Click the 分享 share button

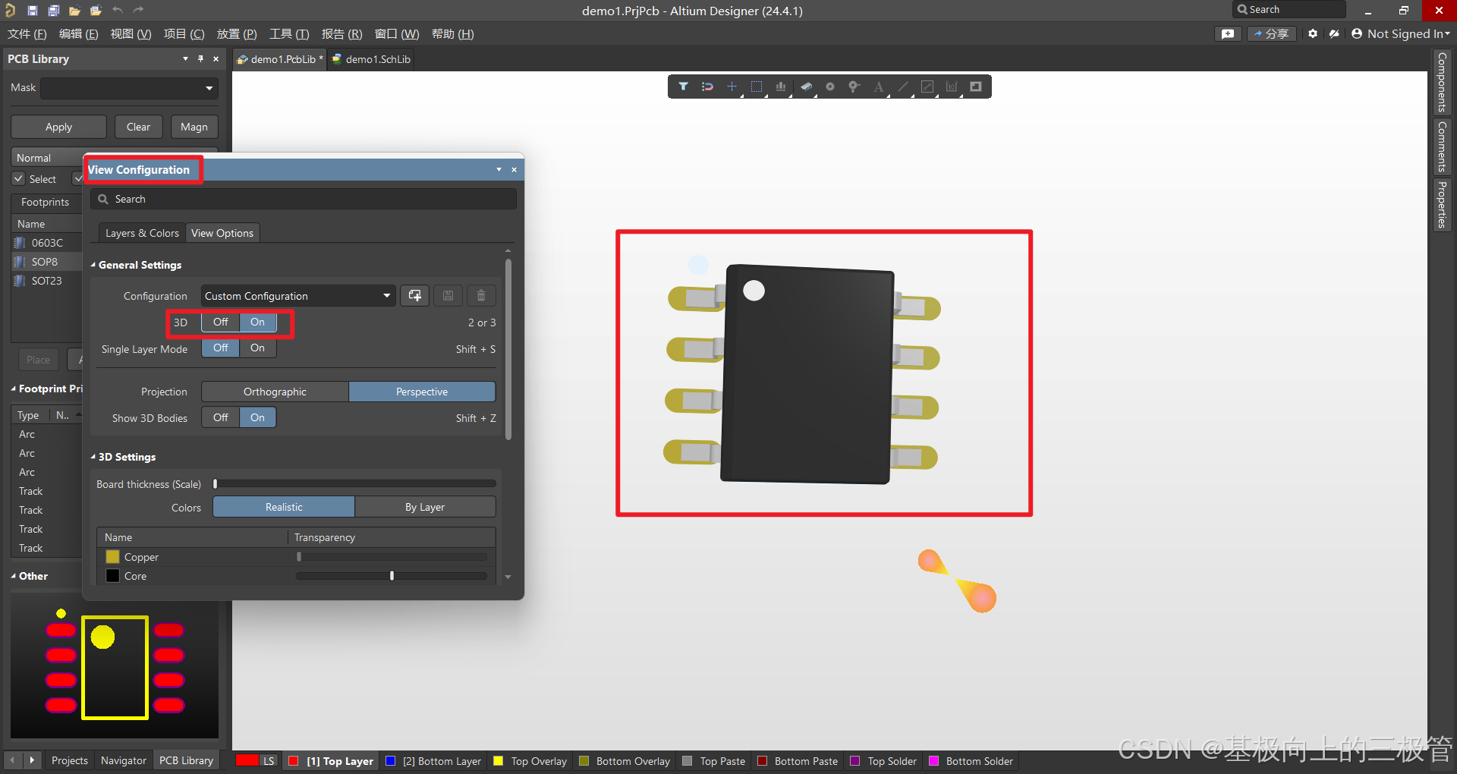click(1272, 33)
